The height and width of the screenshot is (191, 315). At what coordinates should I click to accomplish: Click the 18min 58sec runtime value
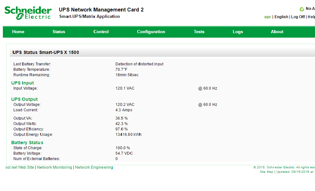[x=127, y=75]
